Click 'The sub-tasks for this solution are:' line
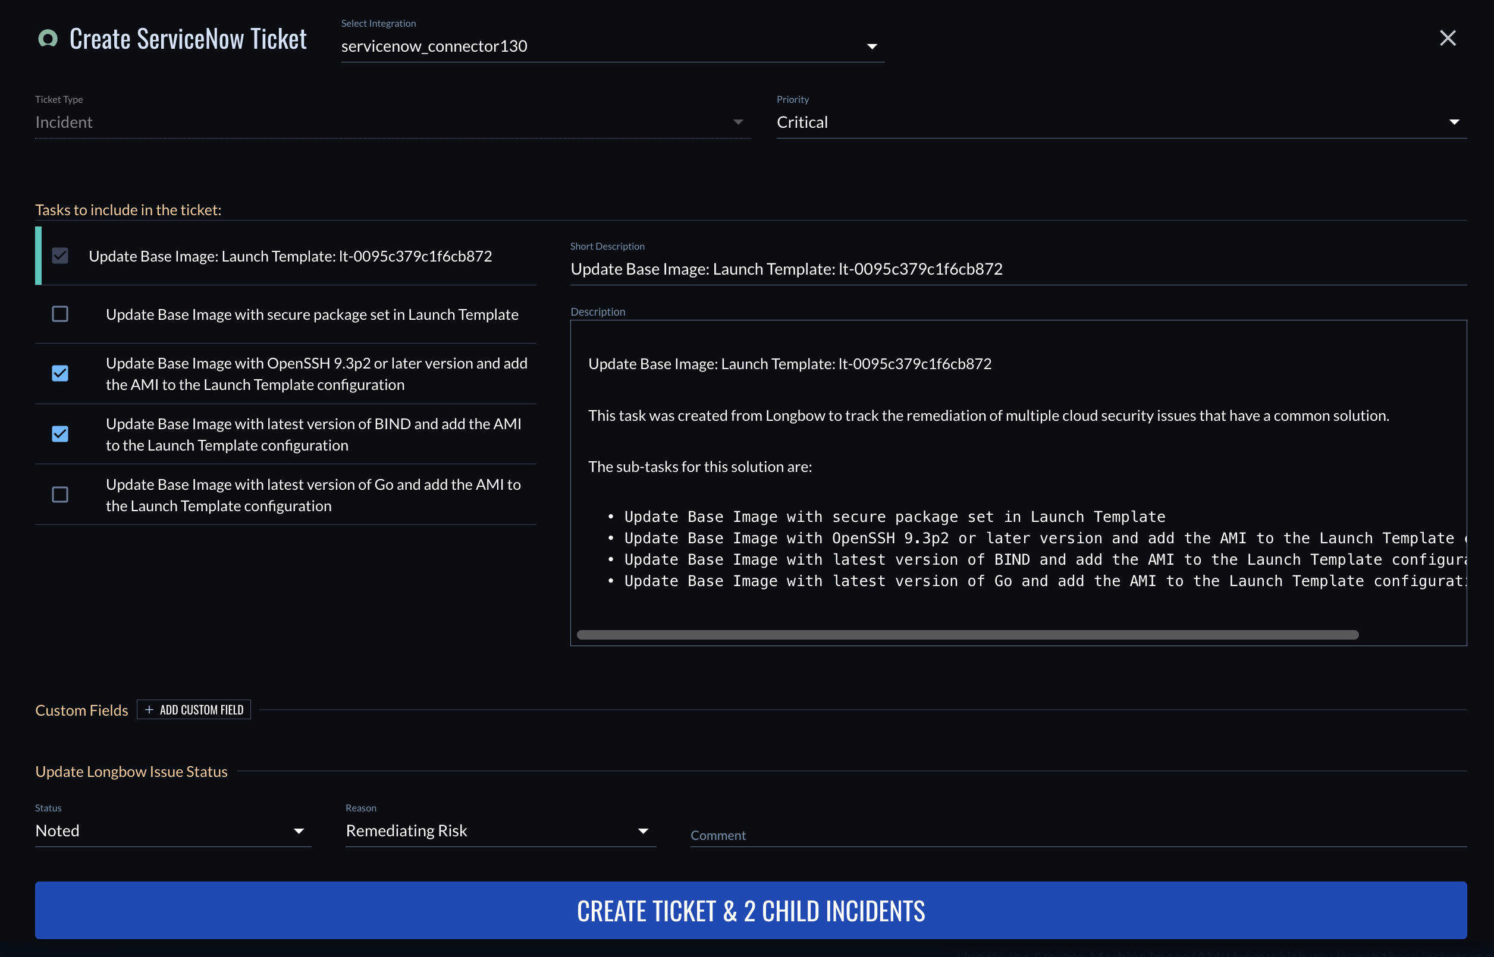1494x957 pixels. (x=700, y=467)
